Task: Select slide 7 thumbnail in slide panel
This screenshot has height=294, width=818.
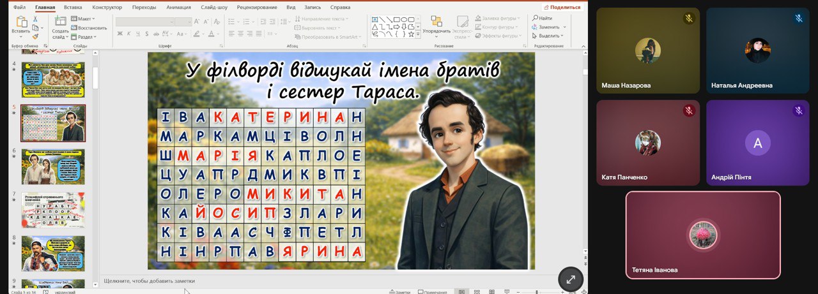Action: tap(53, 210)
